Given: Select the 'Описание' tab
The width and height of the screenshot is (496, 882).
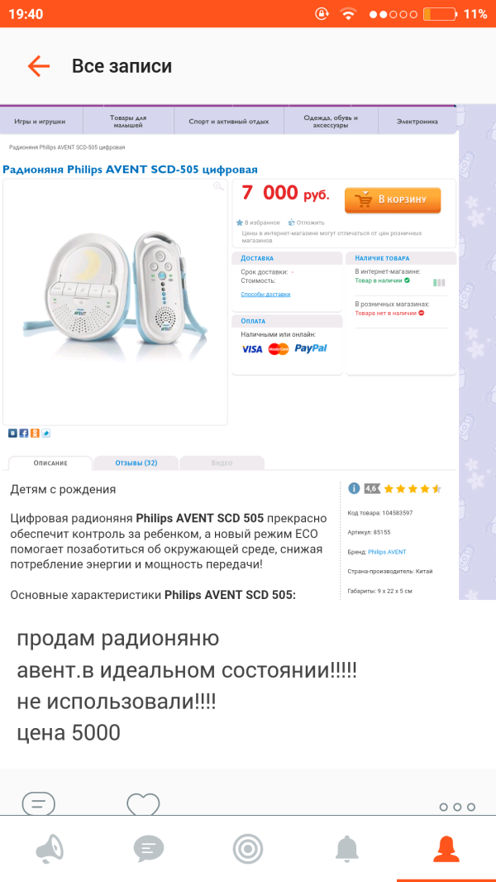Looking at the screenshot, I should click(50, 463).
